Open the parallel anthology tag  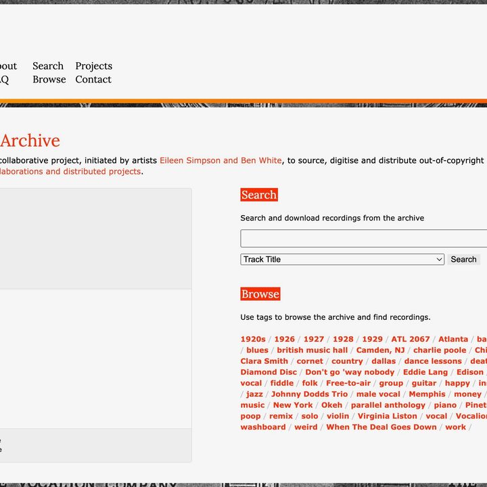[388, 406]
